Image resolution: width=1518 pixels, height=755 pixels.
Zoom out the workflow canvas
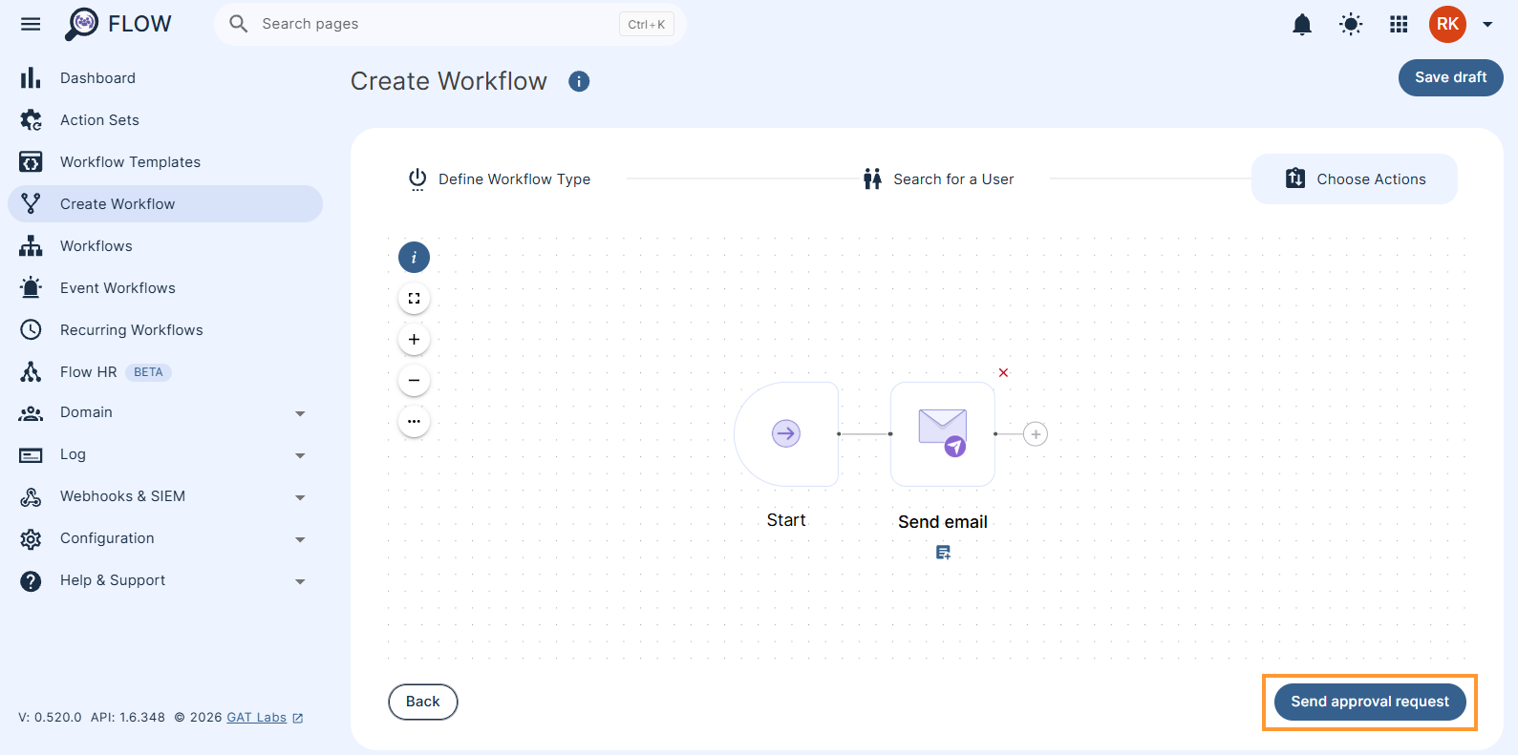[x=414, y=380]
